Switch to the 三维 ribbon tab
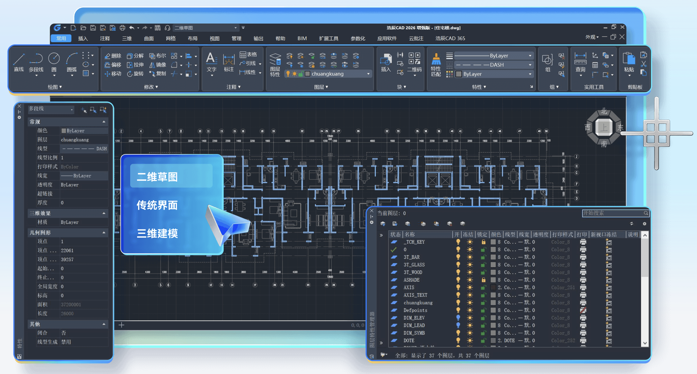Viewport: 697px width, 374px height. (127, 38)
